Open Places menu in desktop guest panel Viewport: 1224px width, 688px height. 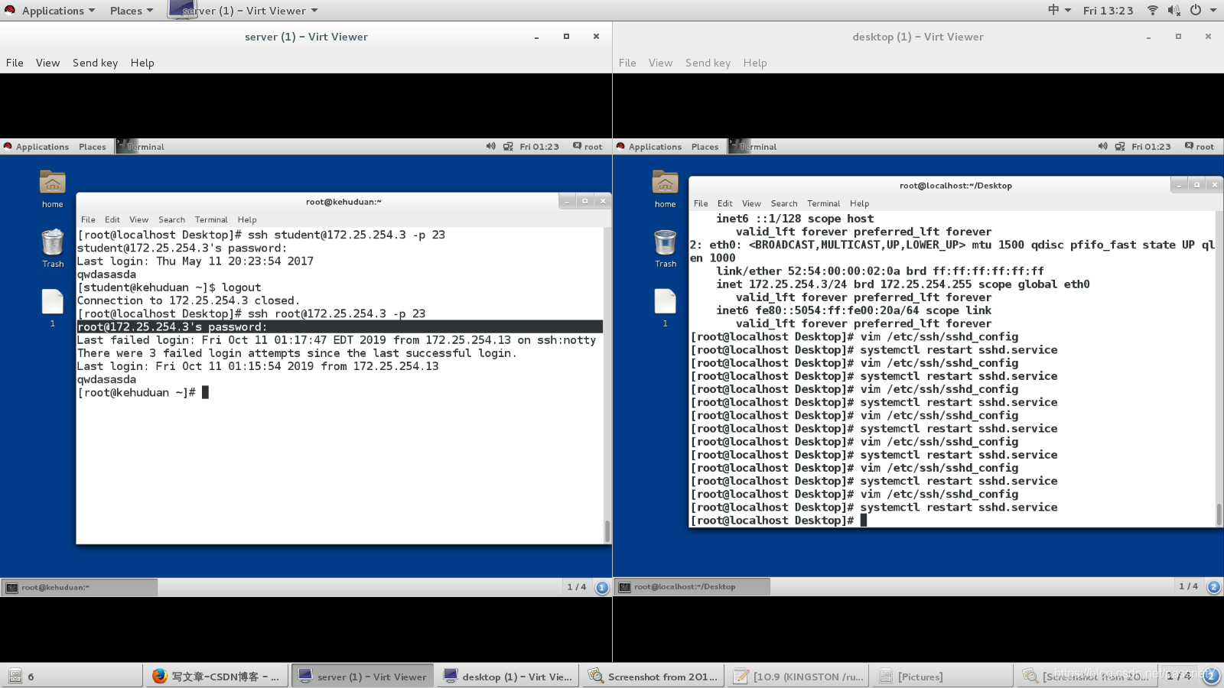pos(705,147)
